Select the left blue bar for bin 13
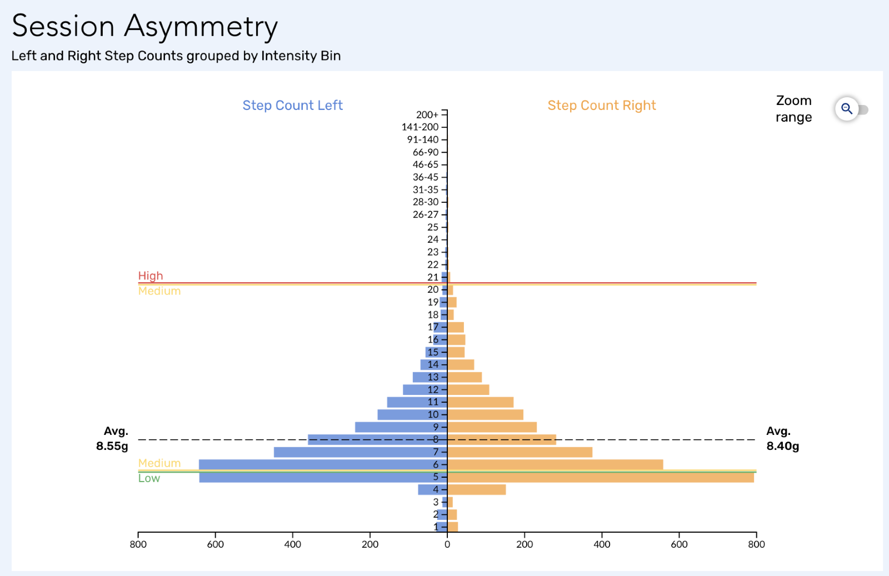 click(x=430, y=377)
